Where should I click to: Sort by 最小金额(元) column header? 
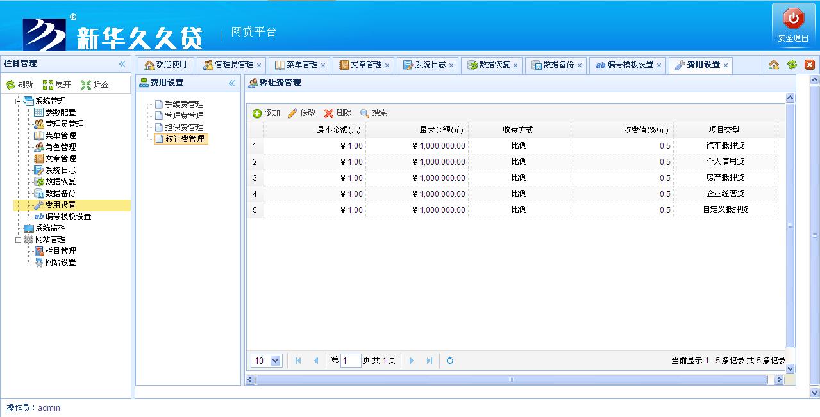pyautogui.click(x=314, y=130)
